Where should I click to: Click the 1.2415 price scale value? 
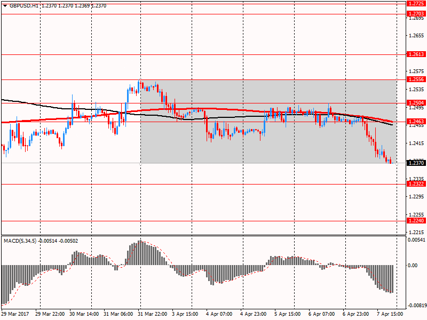pyautogui.click(x=416, y=143)
